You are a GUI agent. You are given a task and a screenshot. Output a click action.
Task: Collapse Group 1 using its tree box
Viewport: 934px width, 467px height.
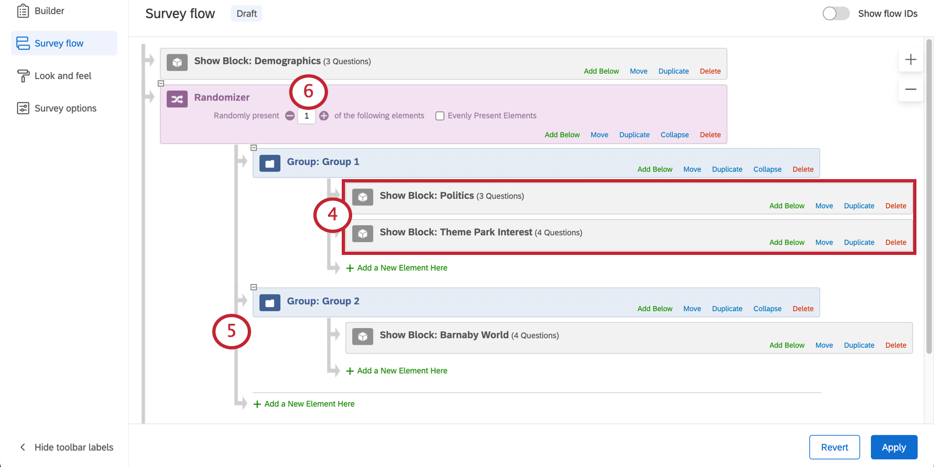tap(254, 148)
